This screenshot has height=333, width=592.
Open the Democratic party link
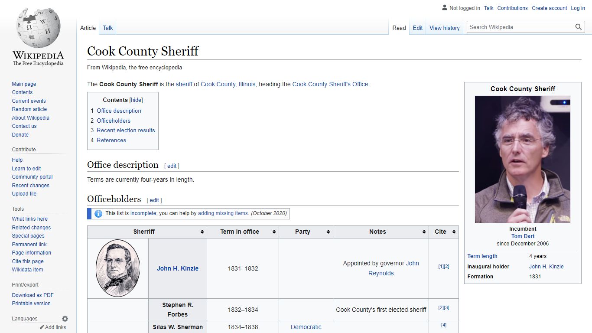coord(306,327)
